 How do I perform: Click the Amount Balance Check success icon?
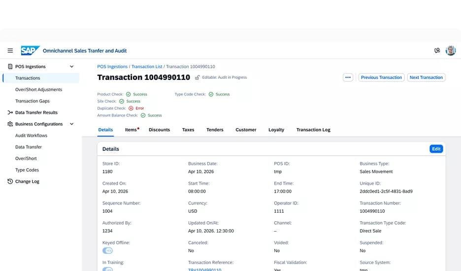tap(143, 115)
